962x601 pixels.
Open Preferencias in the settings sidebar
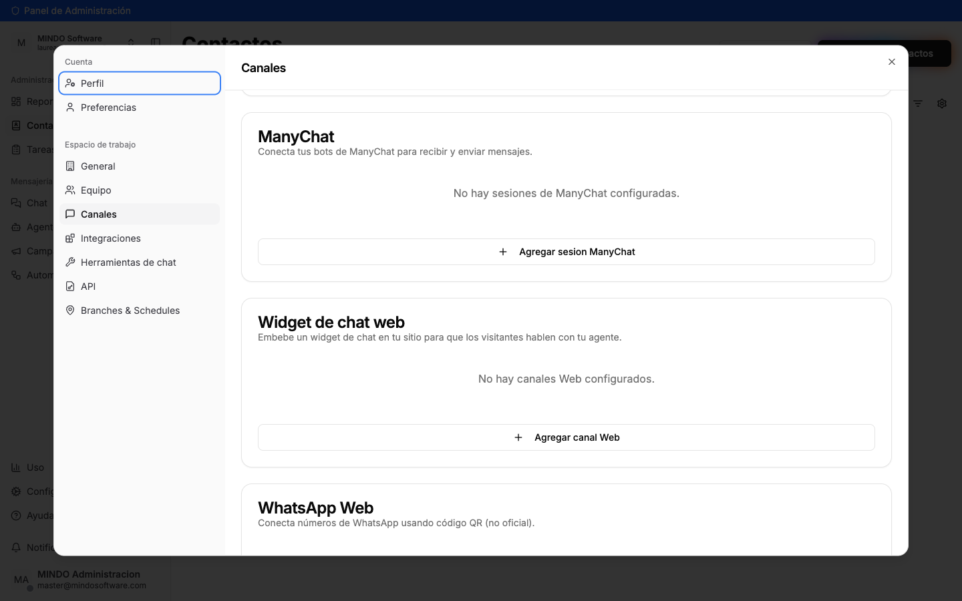pos(140,108)
